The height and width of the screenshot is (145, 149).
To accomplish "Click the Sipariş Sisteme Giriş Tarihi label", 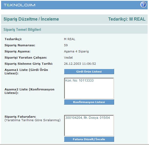I will (29, 64).
